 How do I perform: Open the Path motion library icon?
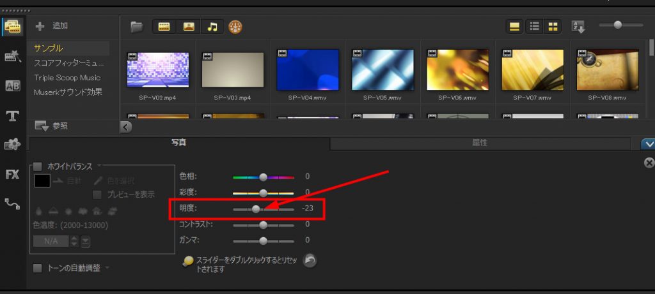point(12,203)
